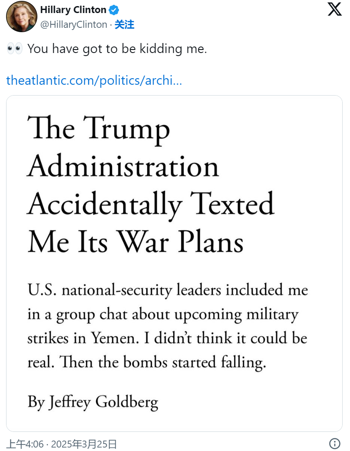Click "Accidentally Texted" headline line
The image size is (350, 451).
(x=151, y=205)
